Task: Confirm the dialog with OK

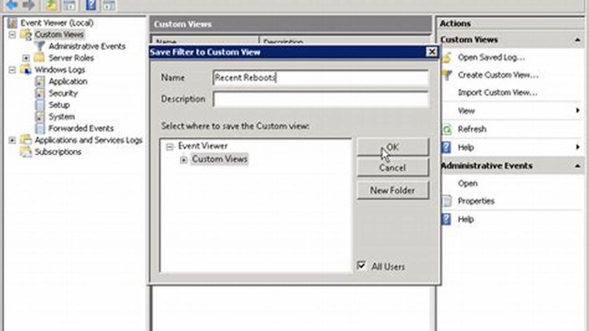Action: [392, 147]
